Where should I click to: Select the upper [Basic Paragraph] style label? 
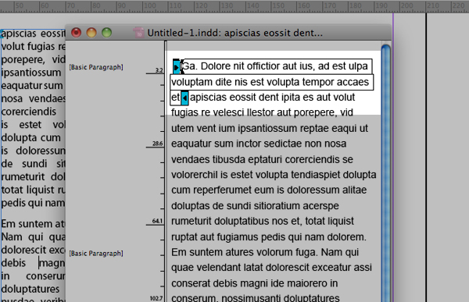pos(96,67)
